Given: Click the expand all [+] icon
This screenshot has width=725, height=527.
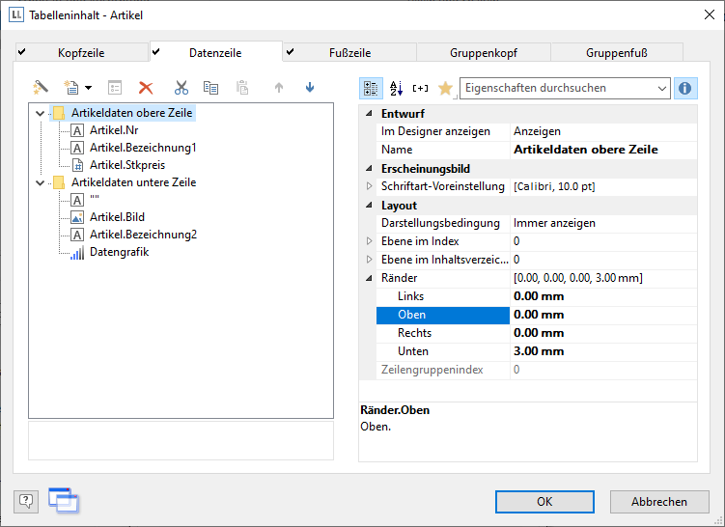Looking at the screenshot, I should (x=420, y=88).
